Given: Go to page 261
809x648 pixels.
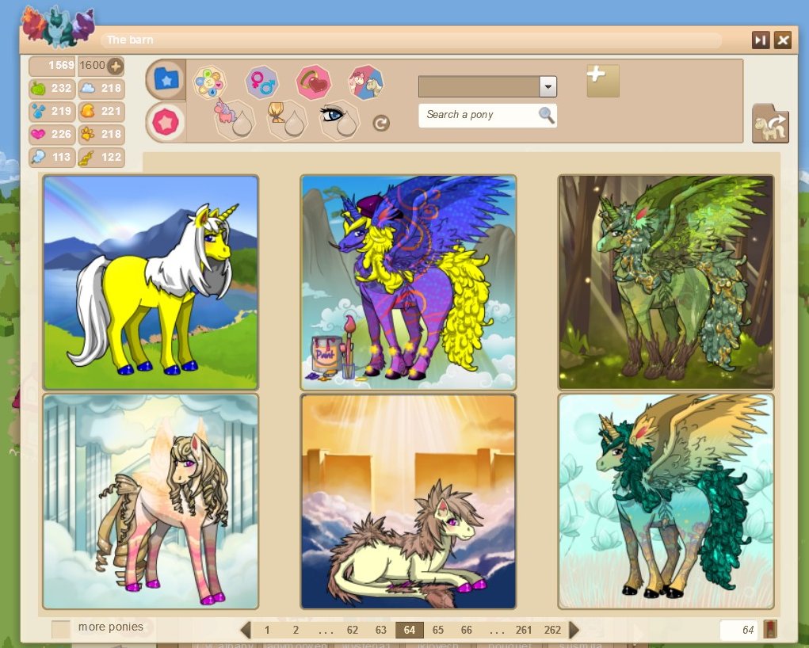Looking at the screenshot, I should 524,630.
